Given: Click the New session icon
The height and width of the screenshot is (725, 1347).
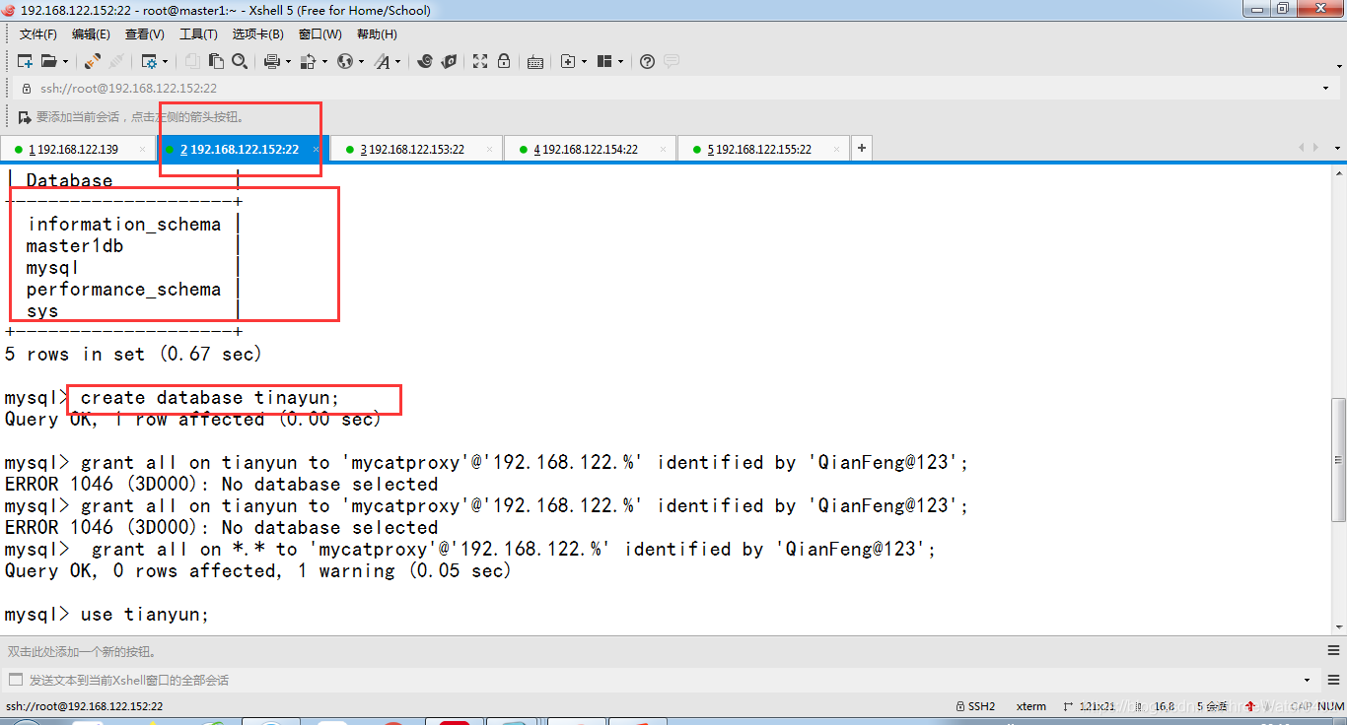Looking at the screenshot, I should [x=25, y=61].
